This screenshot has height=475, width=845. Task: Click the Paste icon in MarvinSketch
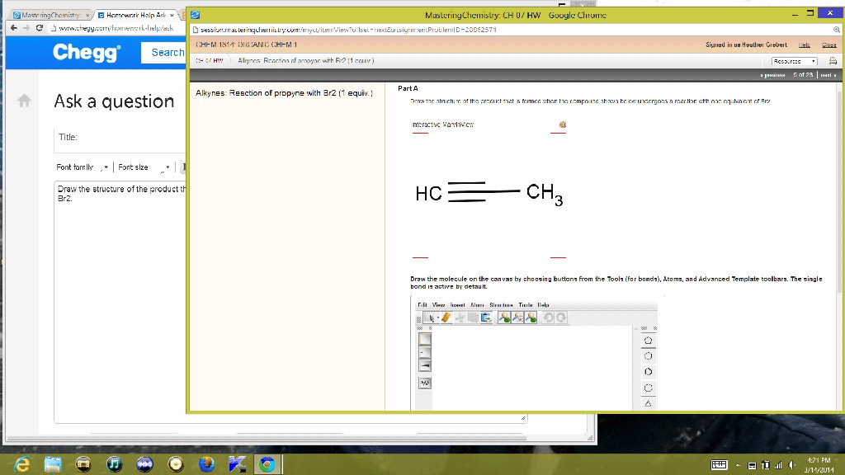click(486, 317)
